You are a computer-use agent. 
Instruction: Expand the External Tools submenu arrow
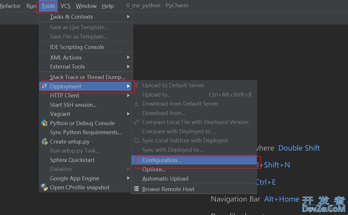(x=128, y=67)
